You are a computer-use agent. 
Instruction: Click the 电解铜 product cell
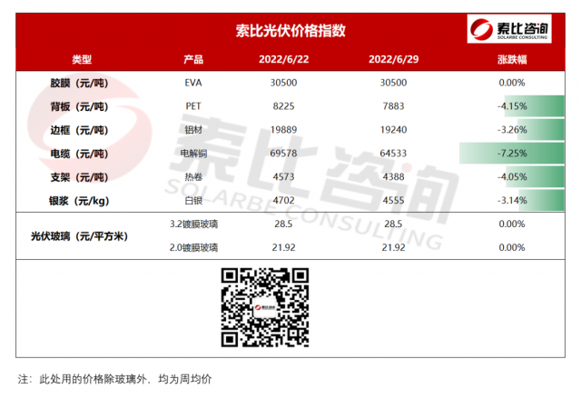click(x=193, y=153)
